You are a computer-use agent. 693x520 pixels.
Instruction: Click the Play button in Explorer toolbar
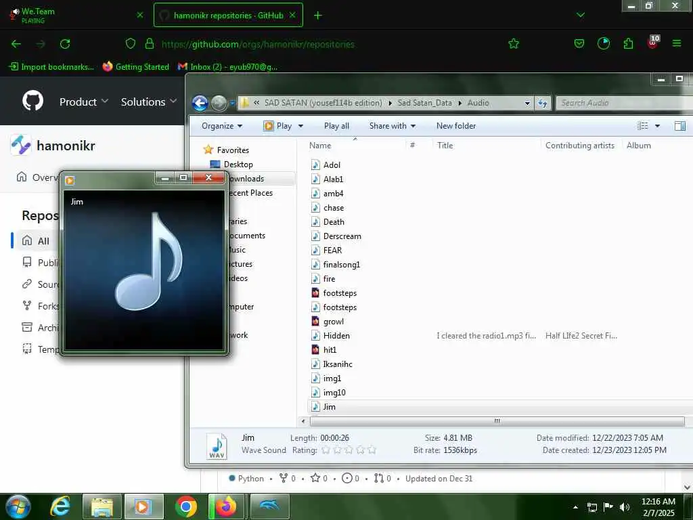pyautogui.click(x=277, y=126)
